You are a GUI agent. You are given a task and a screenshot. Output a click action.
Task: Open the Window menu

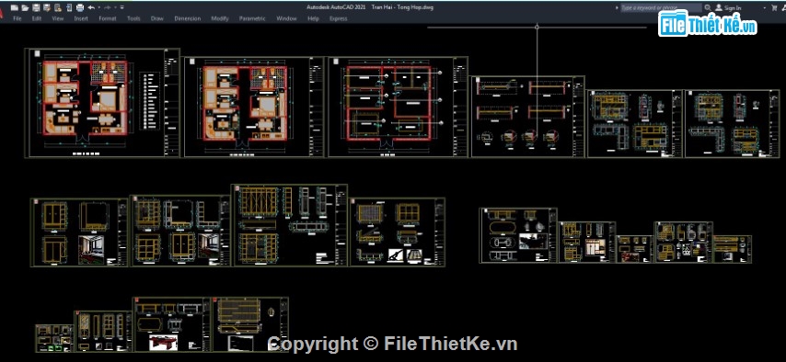coord(286,18)
